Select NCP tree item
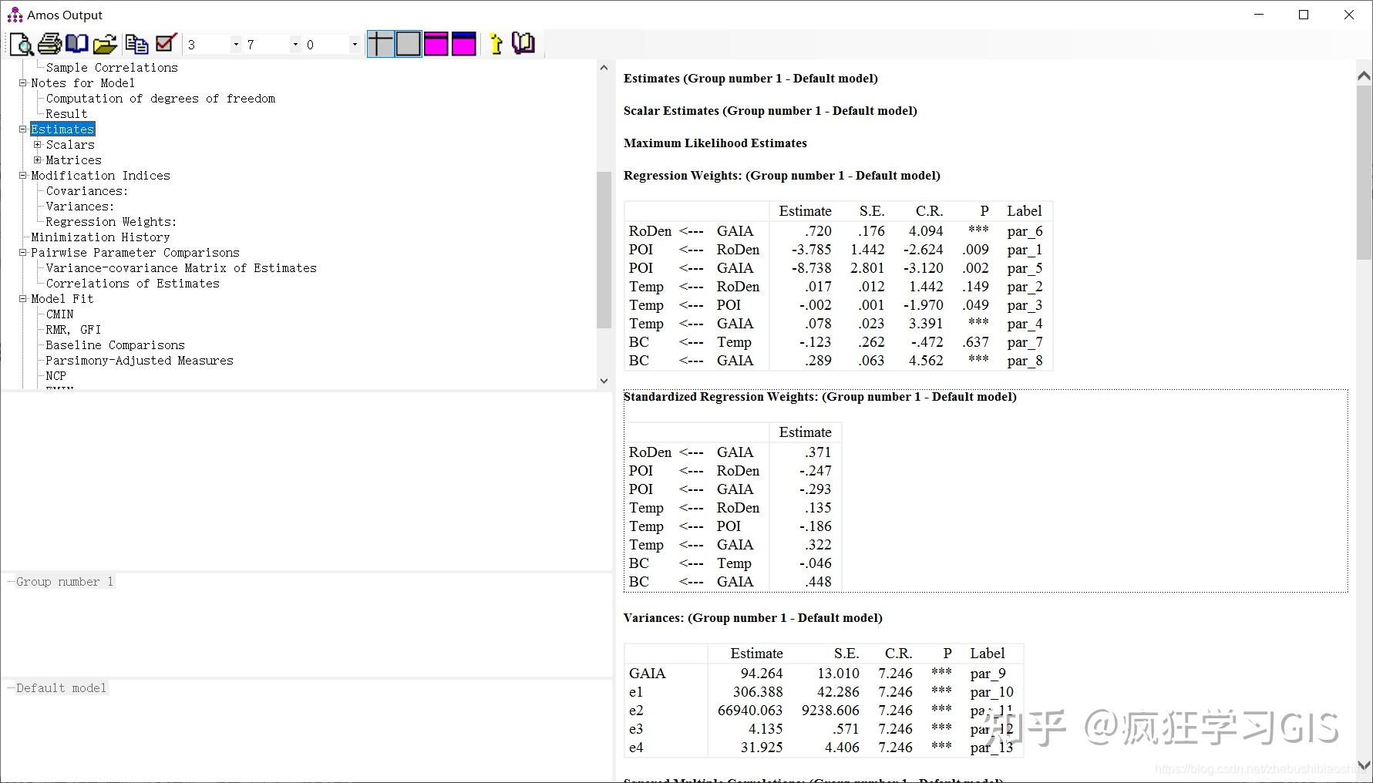Viewport: 1373px width, 783px height. [x=56, y=376]
